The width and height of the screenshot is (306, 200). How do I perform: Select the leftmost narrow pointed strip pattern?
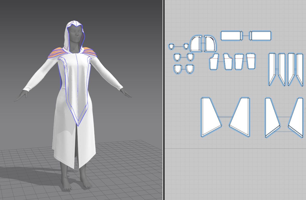pyautogui.click(x=272, y=69)
